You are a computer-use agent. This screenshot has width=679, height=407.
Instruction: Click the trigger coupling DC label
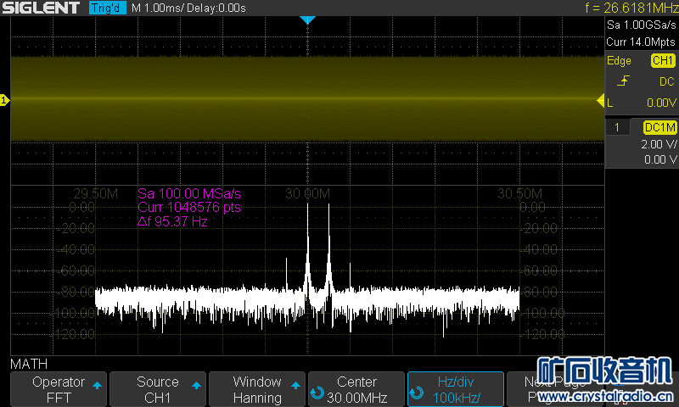click(x=667, y=81)
